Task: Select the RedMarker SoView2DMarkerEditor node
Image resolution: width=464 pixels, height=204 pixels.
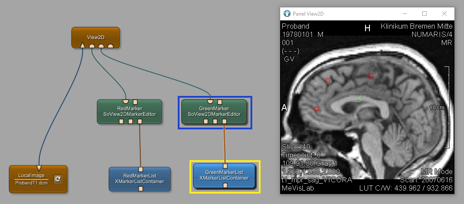Action: (x=129, y=111)
